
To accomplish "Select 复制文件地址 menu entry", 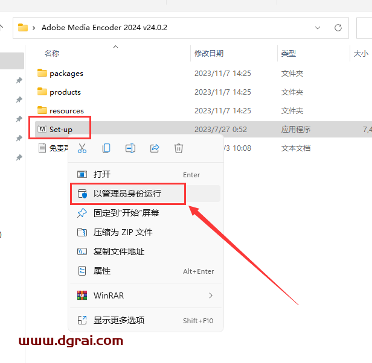I will (146, 251).
